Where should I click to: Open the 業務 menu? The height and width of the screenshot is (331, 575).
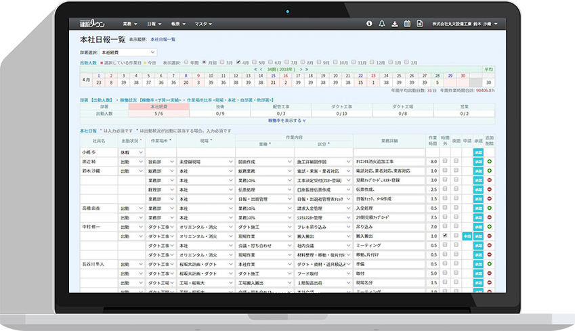pos(130,24)
